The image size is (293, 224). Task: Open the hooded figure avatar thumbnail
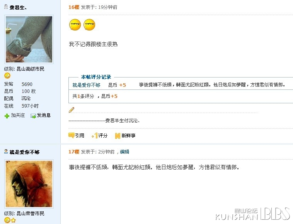(29, 184)
